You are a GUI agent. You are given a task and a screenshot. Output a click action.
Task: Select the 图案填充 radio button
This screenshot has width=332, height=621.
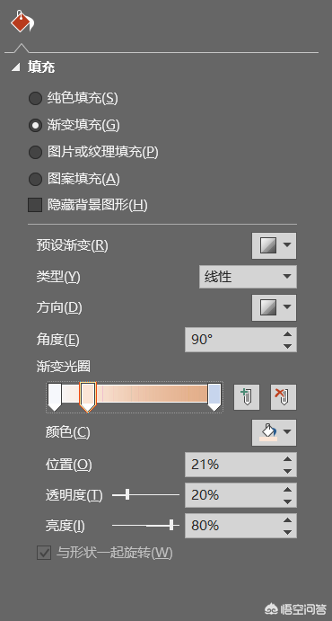tap(35, 179)
